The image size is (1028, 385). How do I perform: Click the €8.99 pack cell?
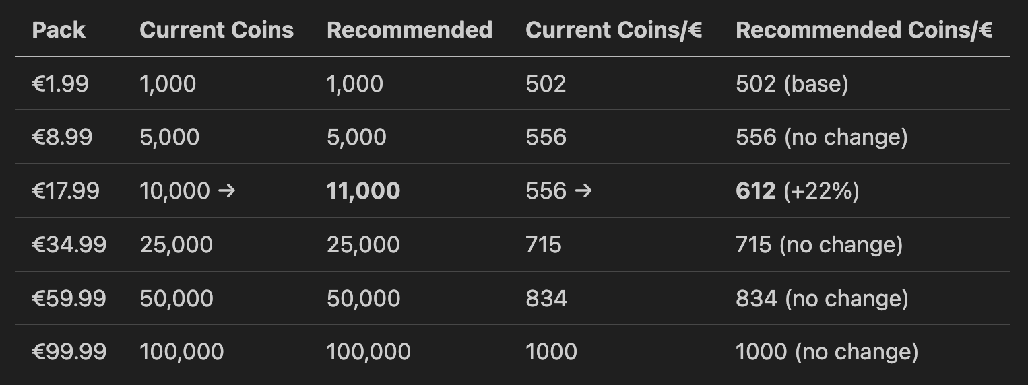coord(62,137)
